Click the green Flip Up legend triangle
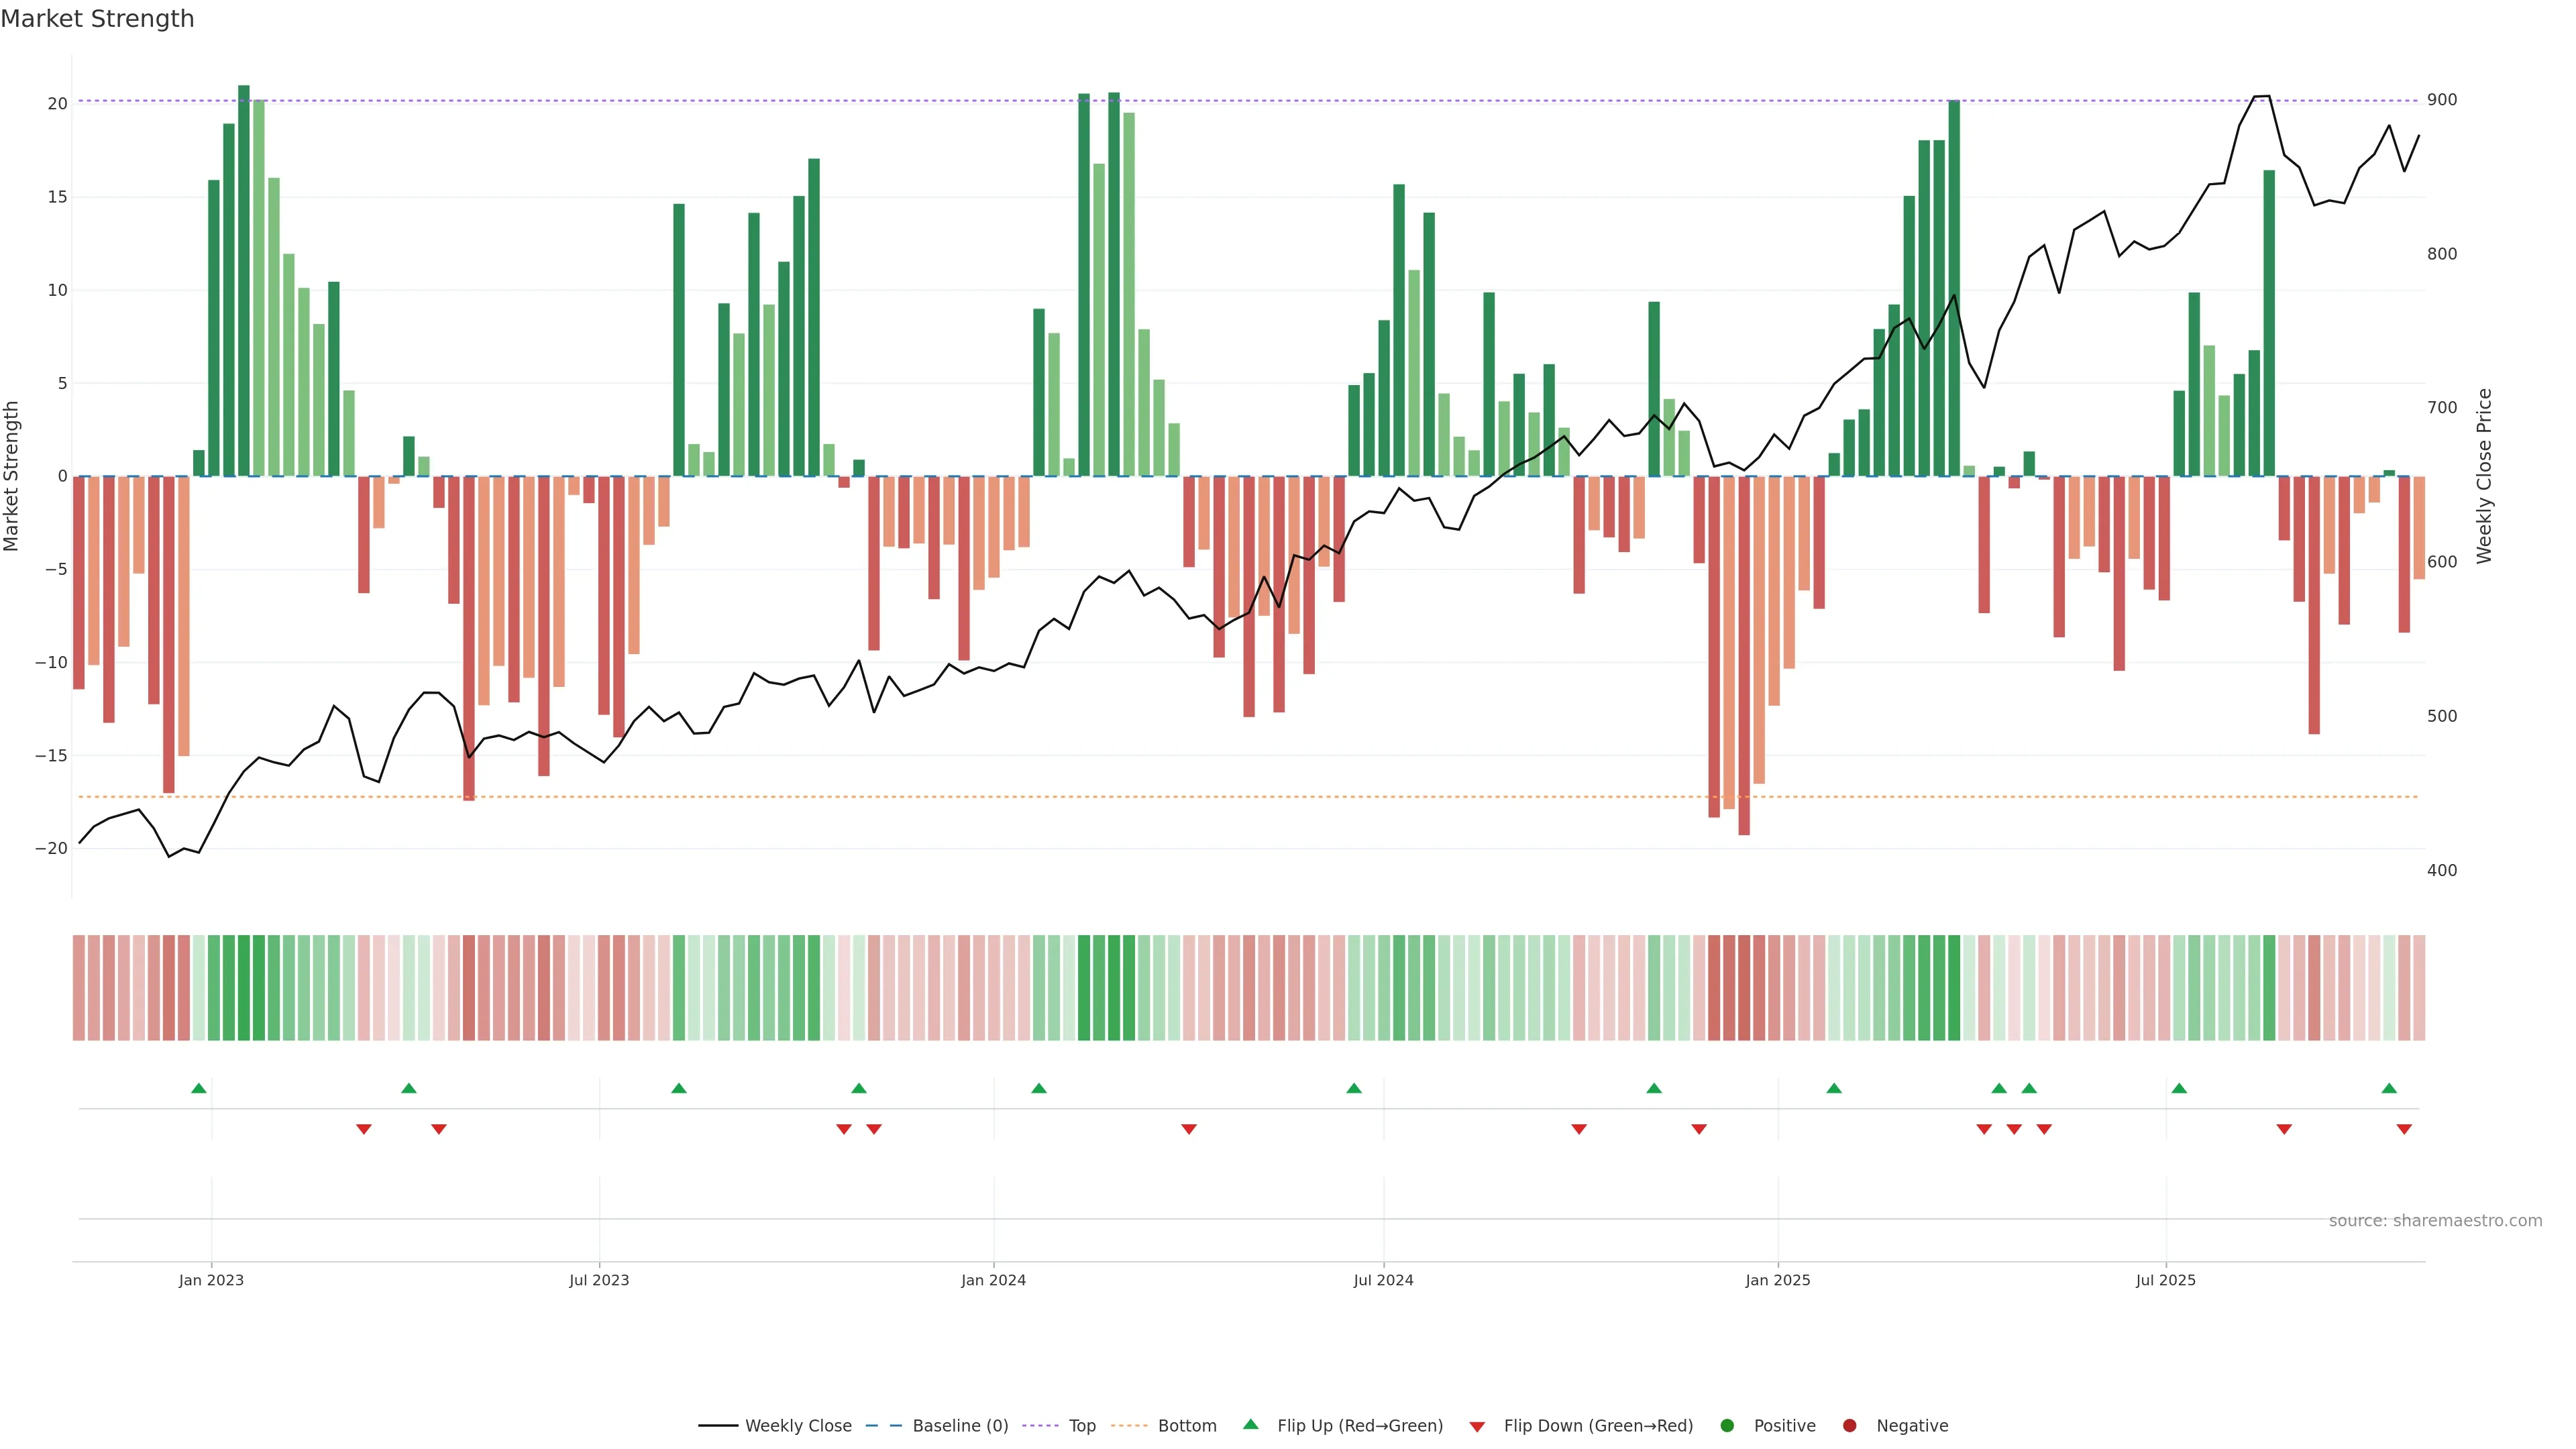Viewport: 2576px width, 1449px height. tap(1250, 1425)
